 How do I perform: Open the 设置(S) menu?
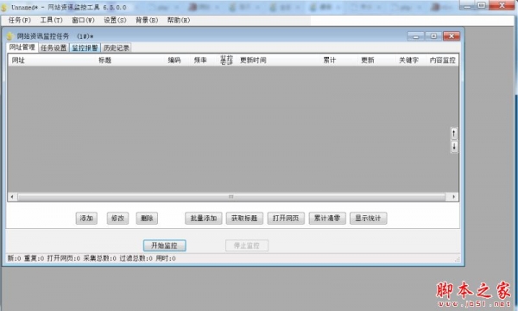[115, 20]
